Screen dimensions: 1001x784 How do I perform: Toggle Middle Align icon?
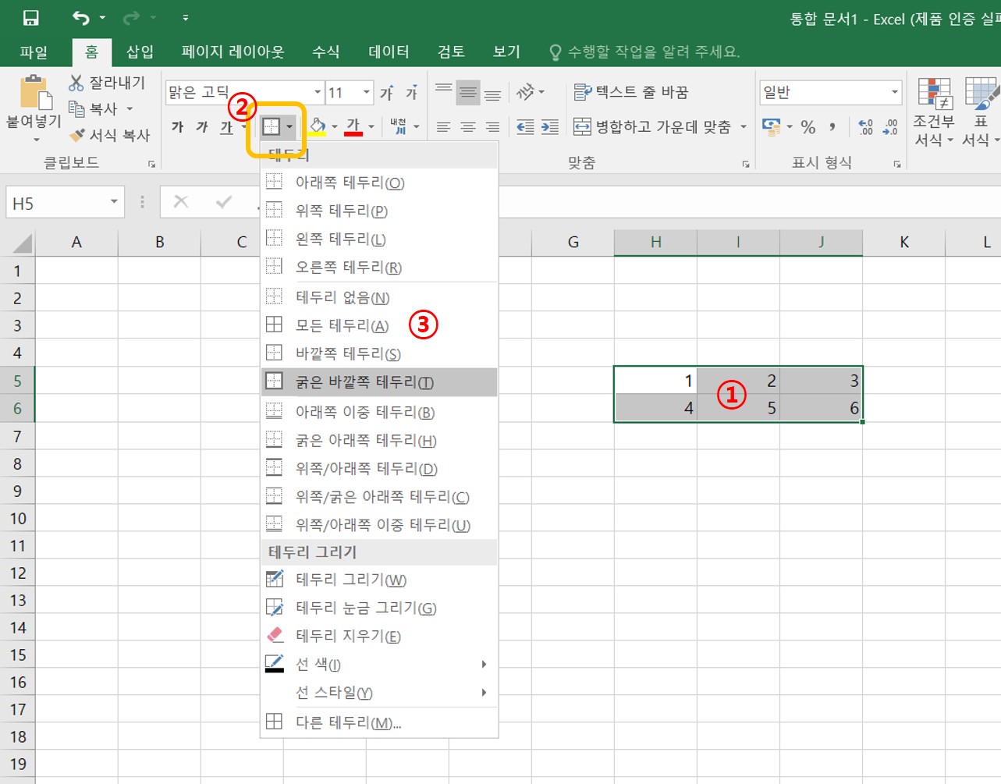[x=468, y=93]
